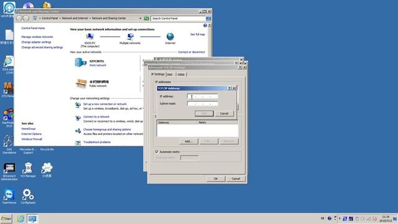Select the Control Panel taskbar button
Screen dimensions: 398x224
[32, 218]
